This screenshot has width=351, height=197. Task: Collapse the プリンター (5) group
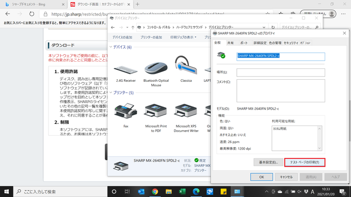click(111, 93)
